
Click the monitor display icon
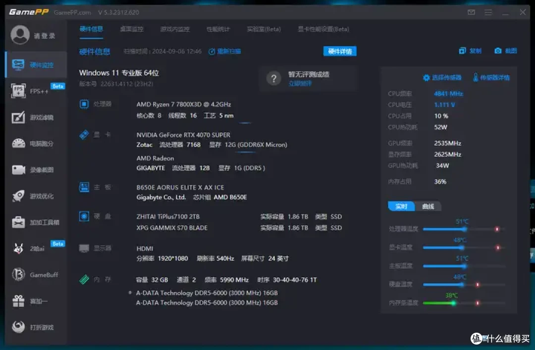[84, 248]
